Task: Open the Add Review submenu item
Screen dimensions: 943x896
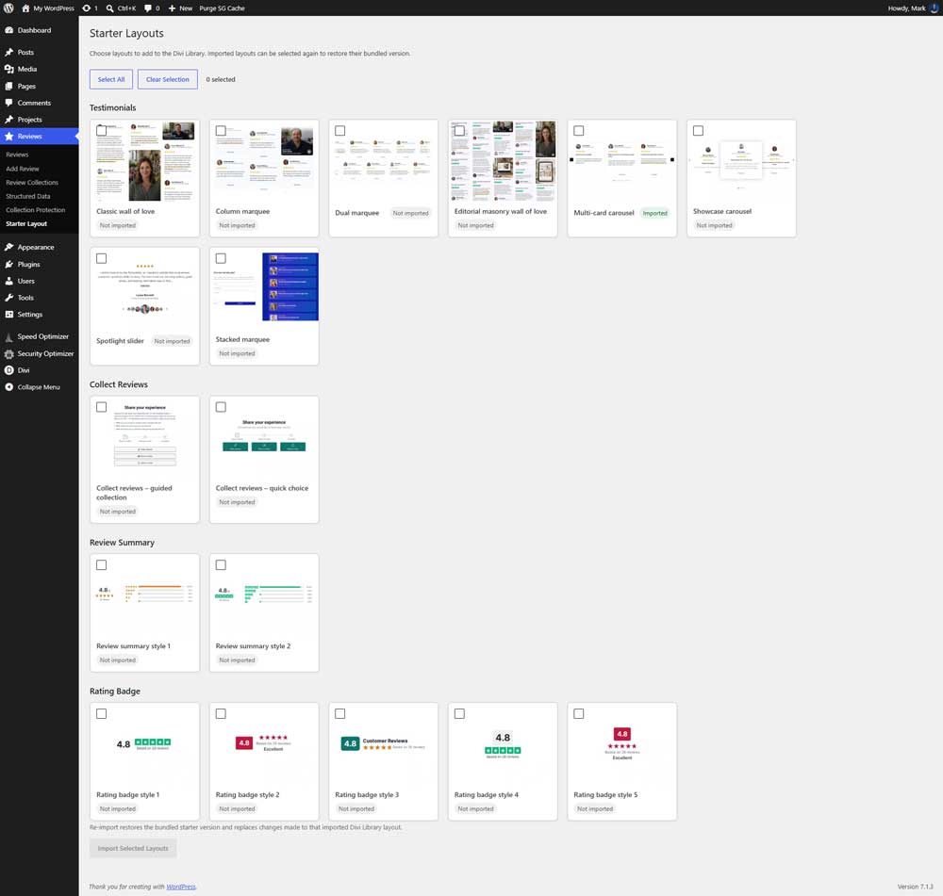Action: click(23, 169)
